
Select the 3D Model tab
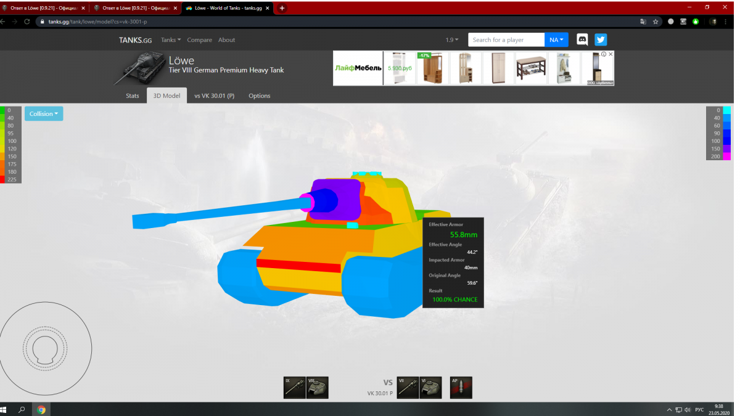[166, 96]
